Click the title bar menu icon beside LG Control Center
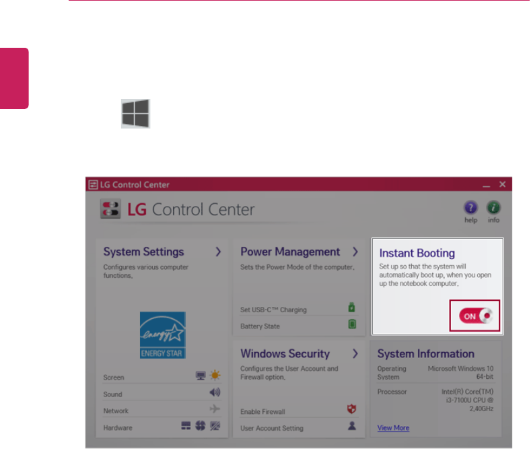This screenshot has width=531, height=465. 93,184
